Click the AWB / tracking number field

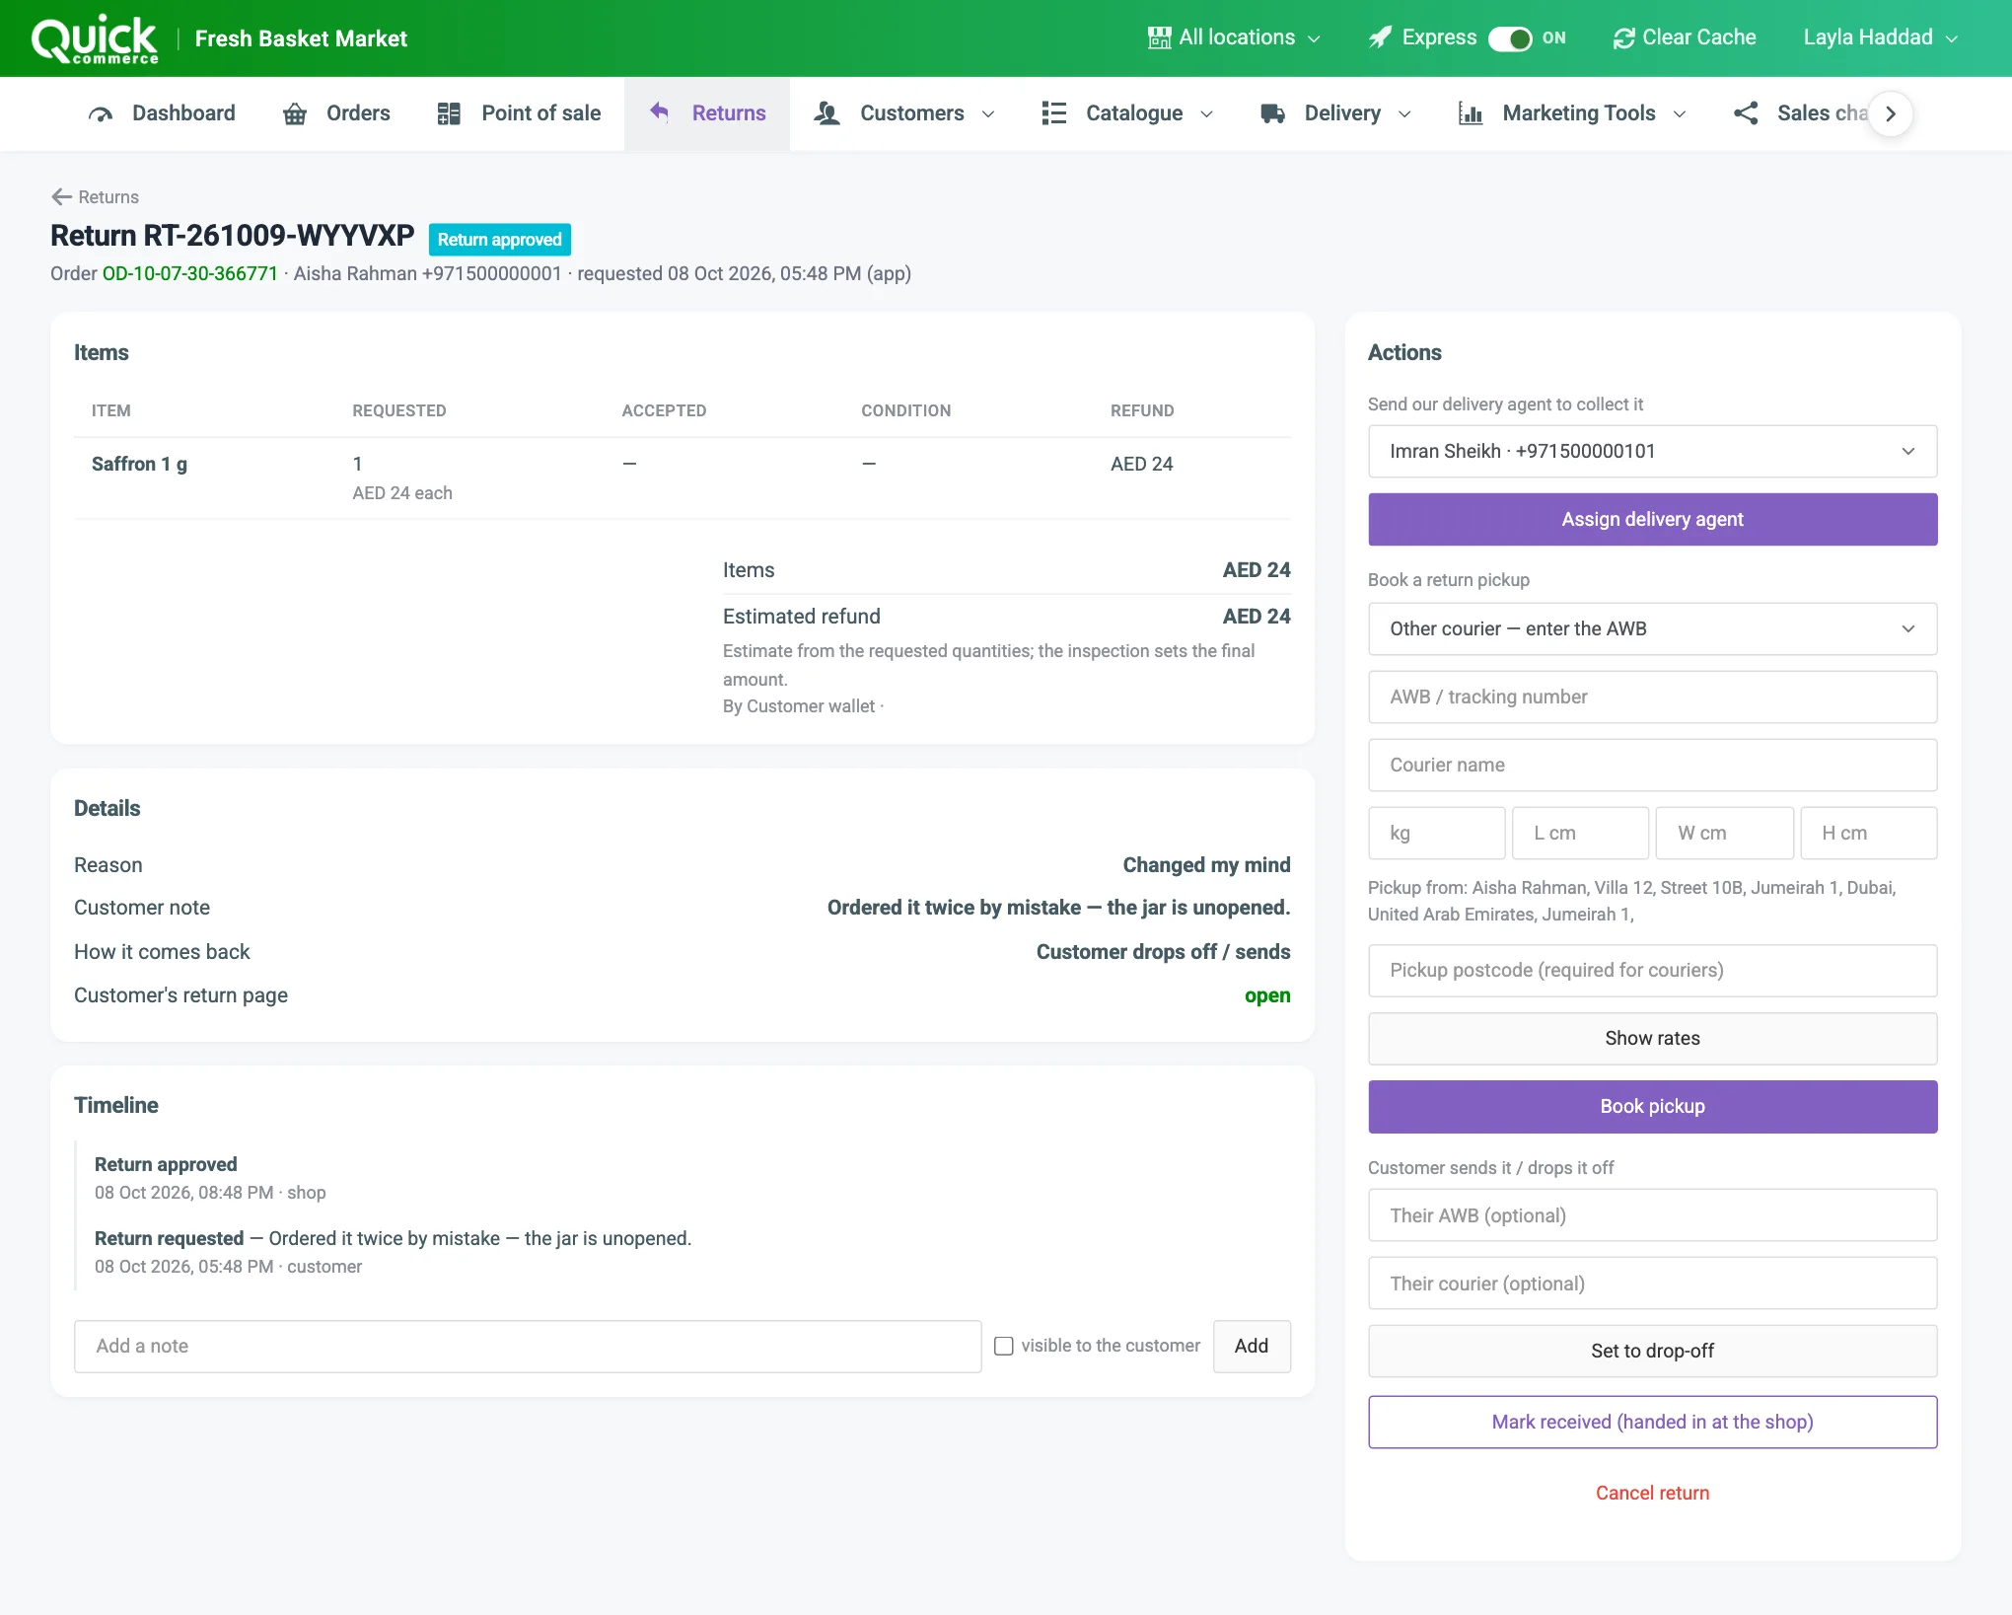point(1653,697)
